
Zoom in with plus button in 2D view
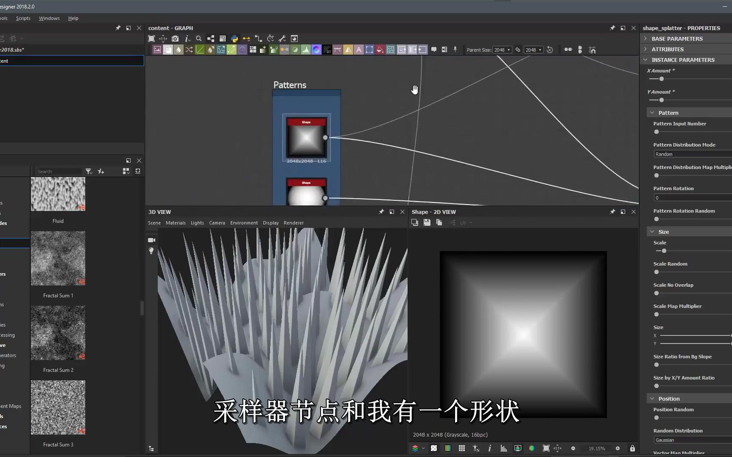tap(617, 448)
